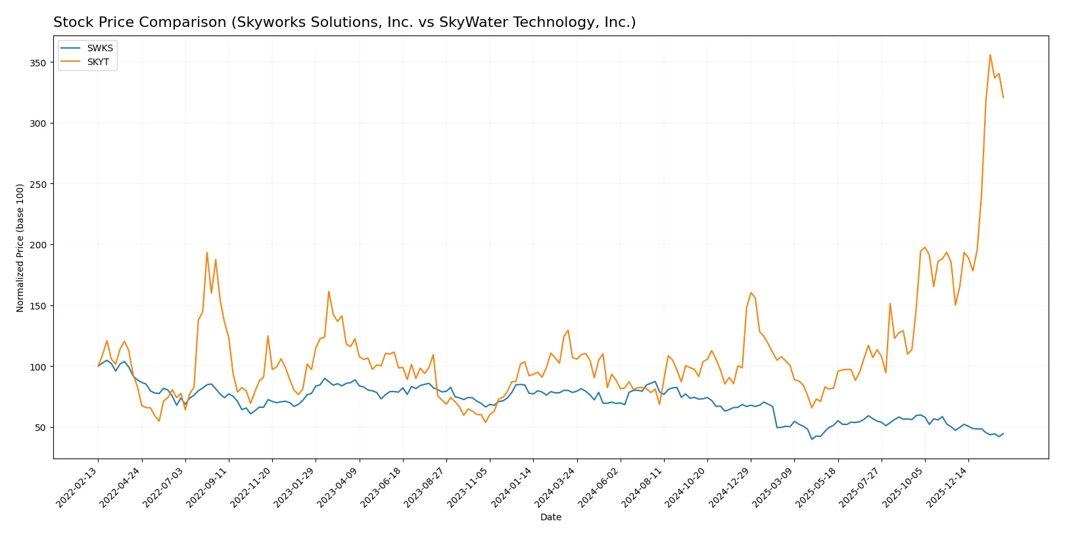Click the final SWKS data point at line end

pos(1003,434)
